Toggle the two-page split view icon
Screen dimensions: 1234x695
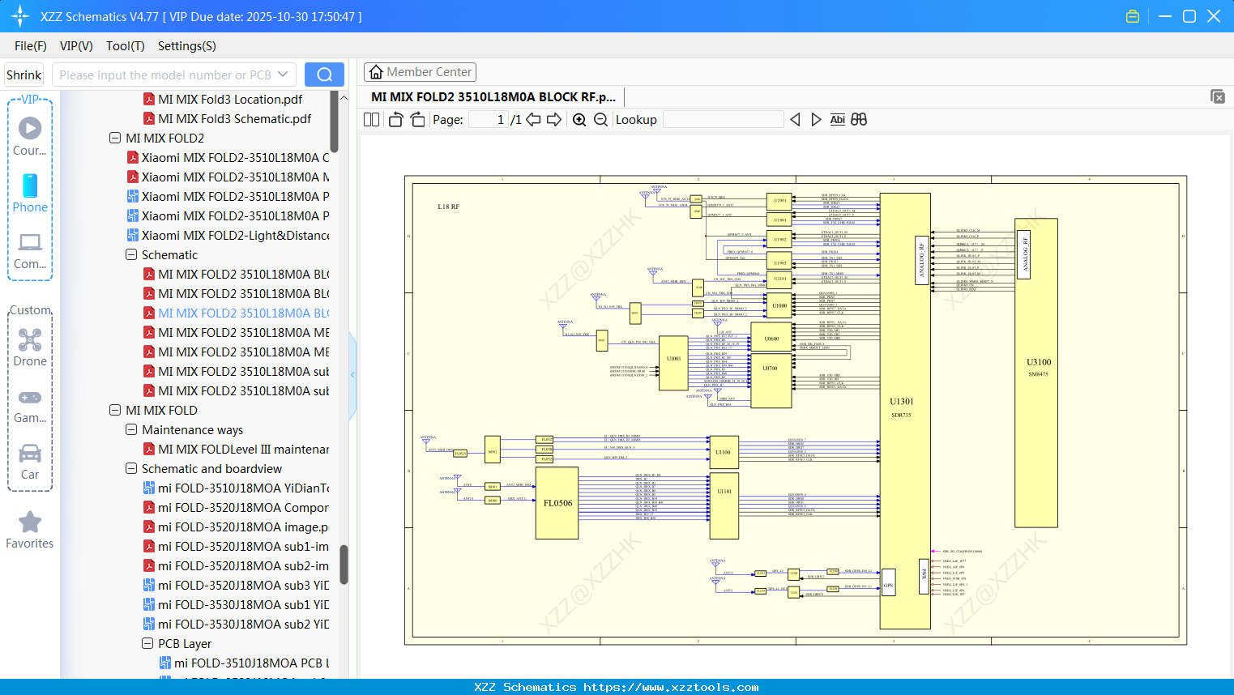[372, 120]
